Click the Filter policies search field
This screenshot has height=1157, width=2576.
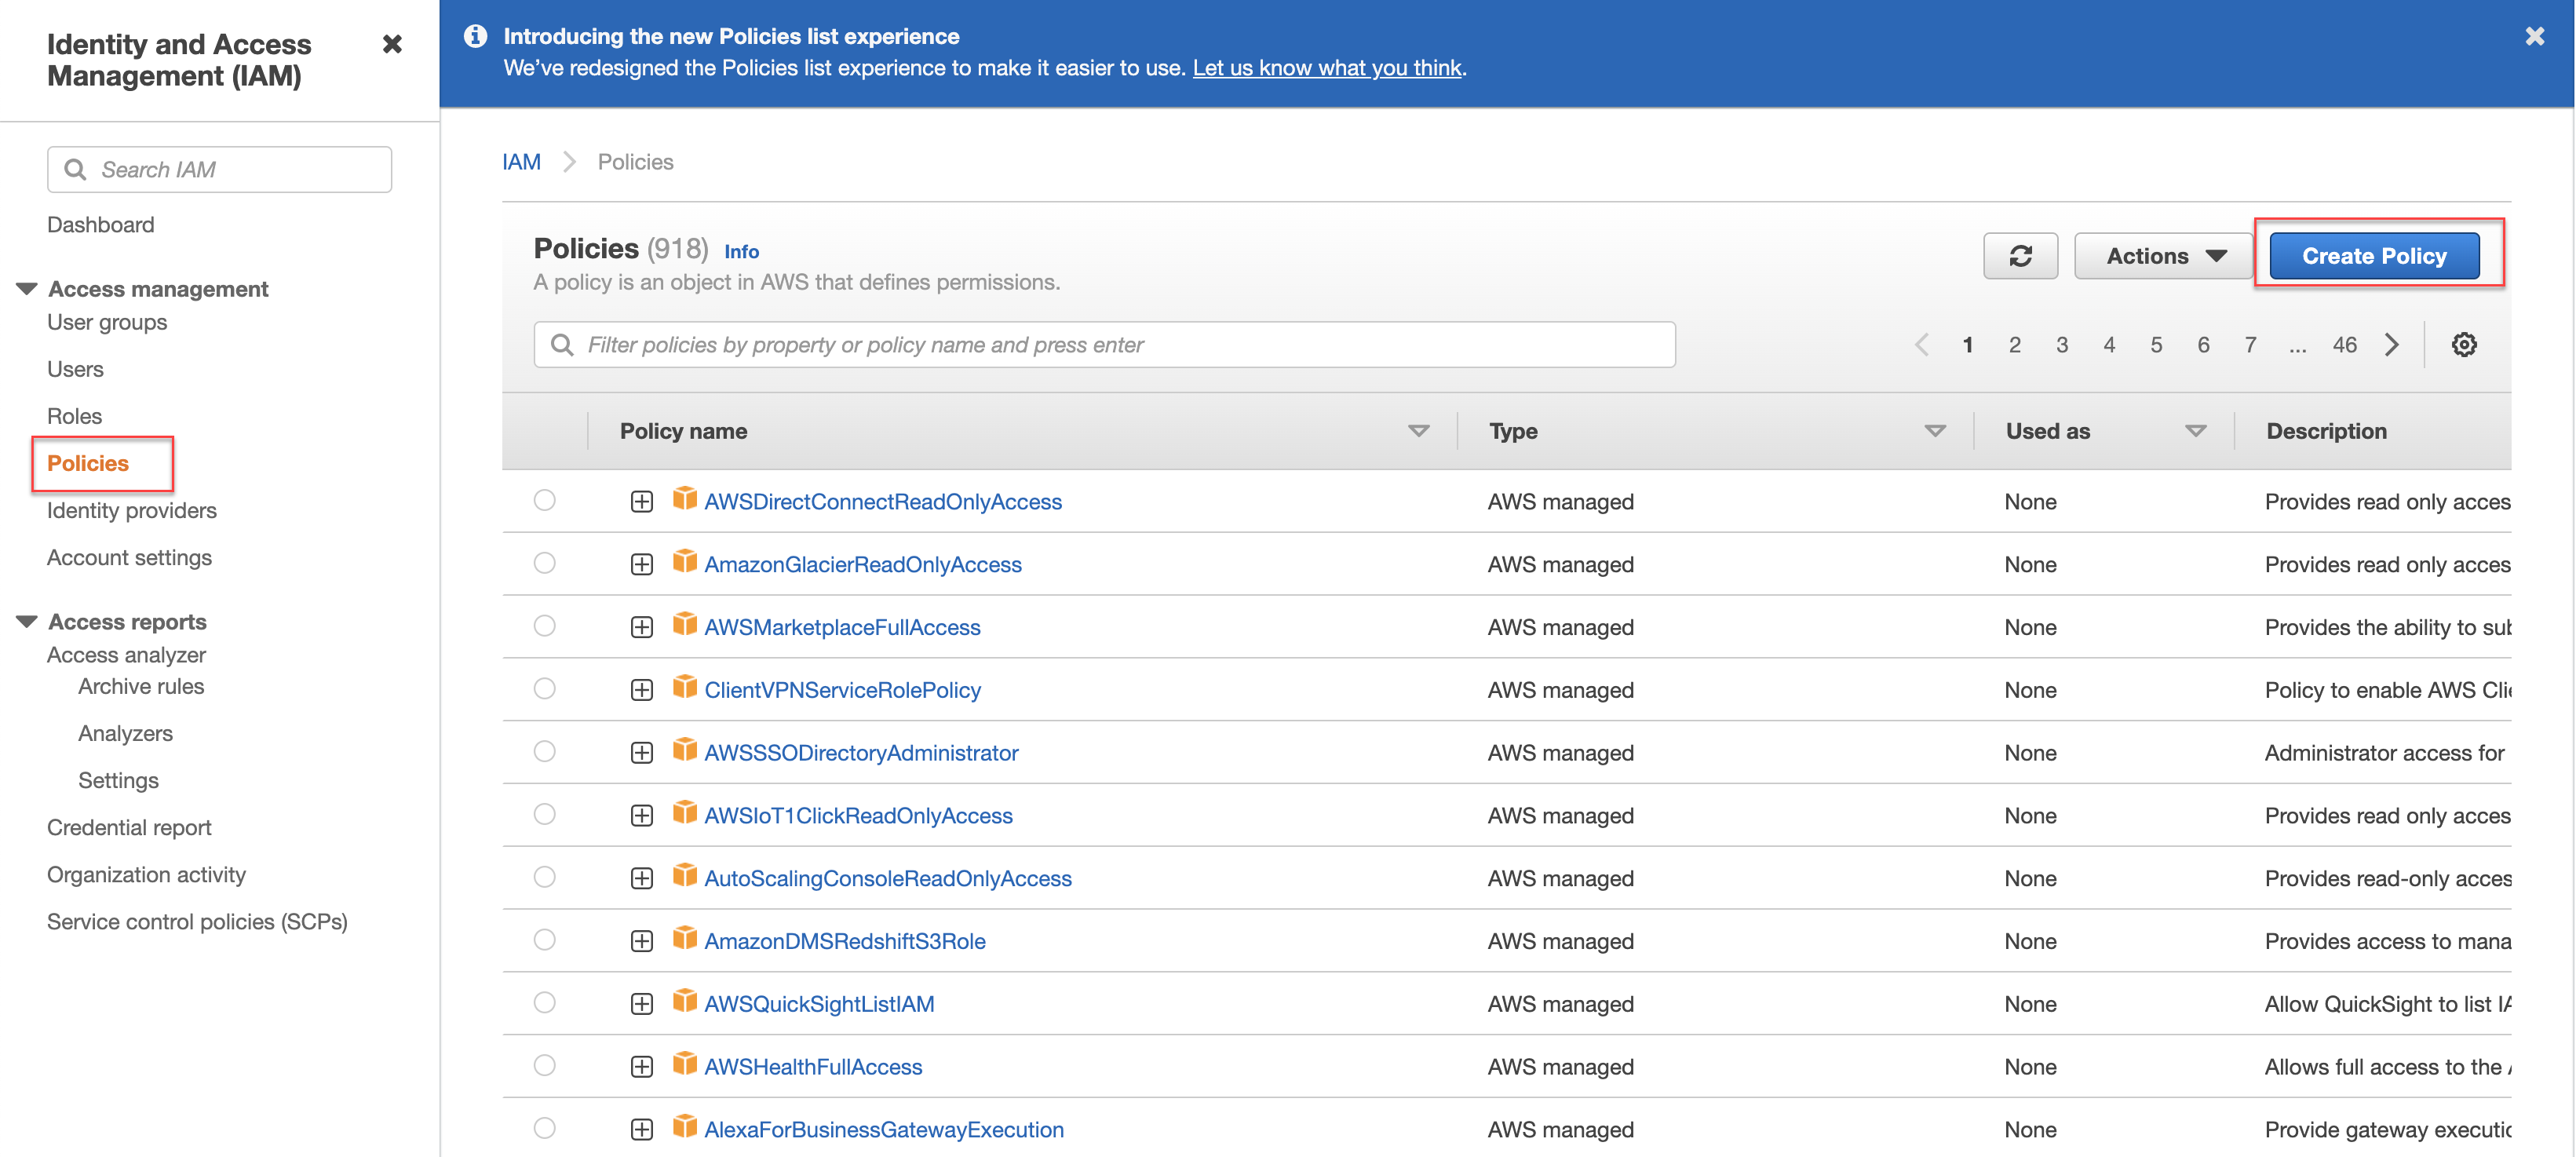click(1104, 345)
